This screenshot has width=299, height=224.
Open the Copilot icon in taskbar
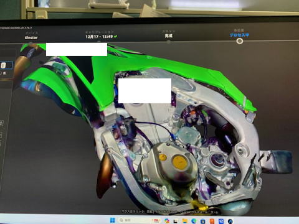pyautogui.click(x=167, y=221)
